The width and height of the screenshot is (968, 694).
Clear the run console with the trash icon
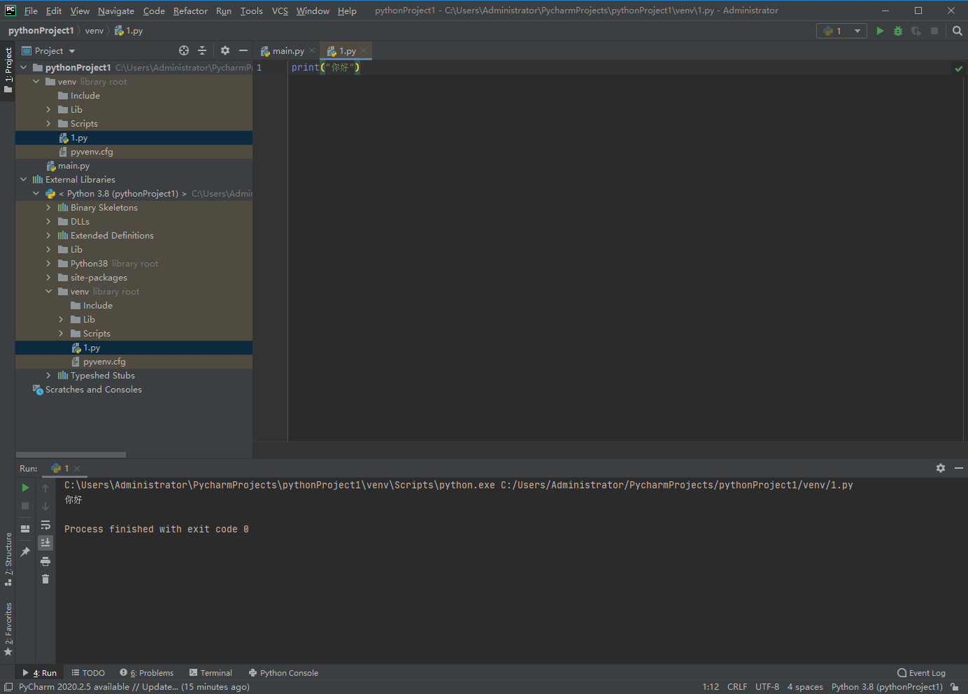(45, 579)
